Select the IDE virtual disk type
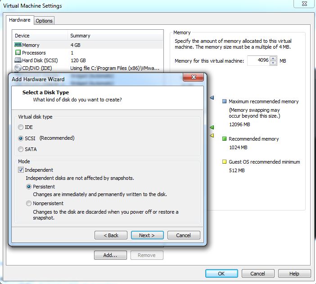Viewport: 316px width, 284px height. (x=21, y=128)
